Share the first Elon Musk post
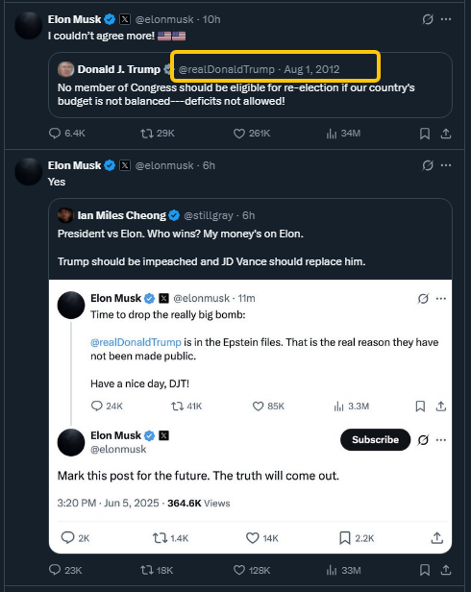Screen dimensions: 471x592 (446, 134)
